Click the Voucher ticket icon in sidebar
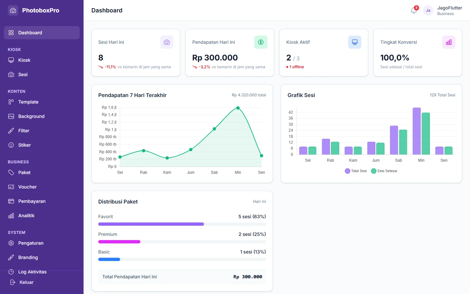 tap(11, 187)
